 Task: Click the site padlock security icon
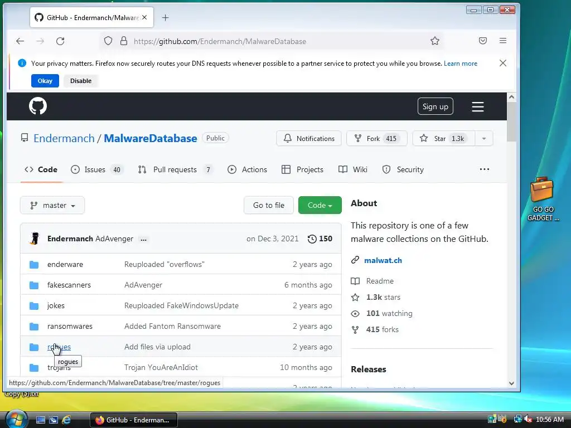[x=124, y=41]
